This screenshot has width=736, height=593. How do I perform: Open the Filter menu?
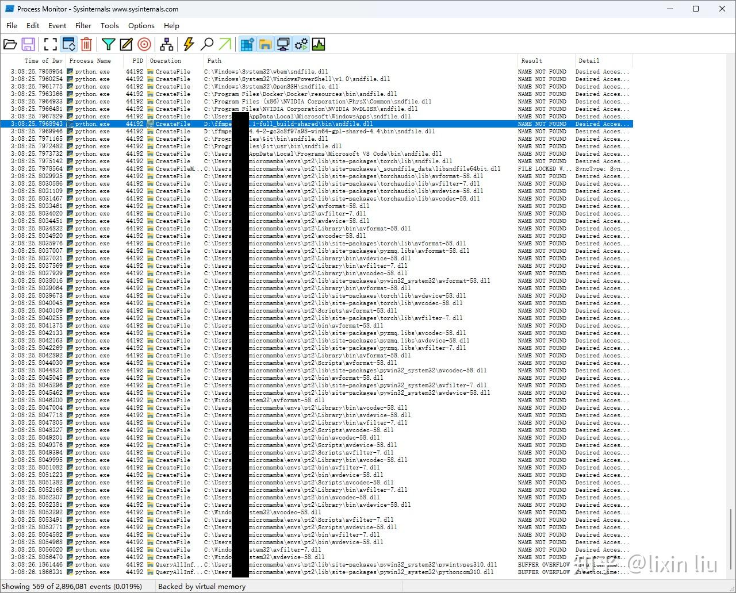pos(83,25)
